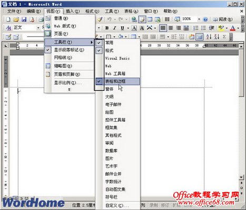Click the Open folder icon

click(x=16, y=19)
